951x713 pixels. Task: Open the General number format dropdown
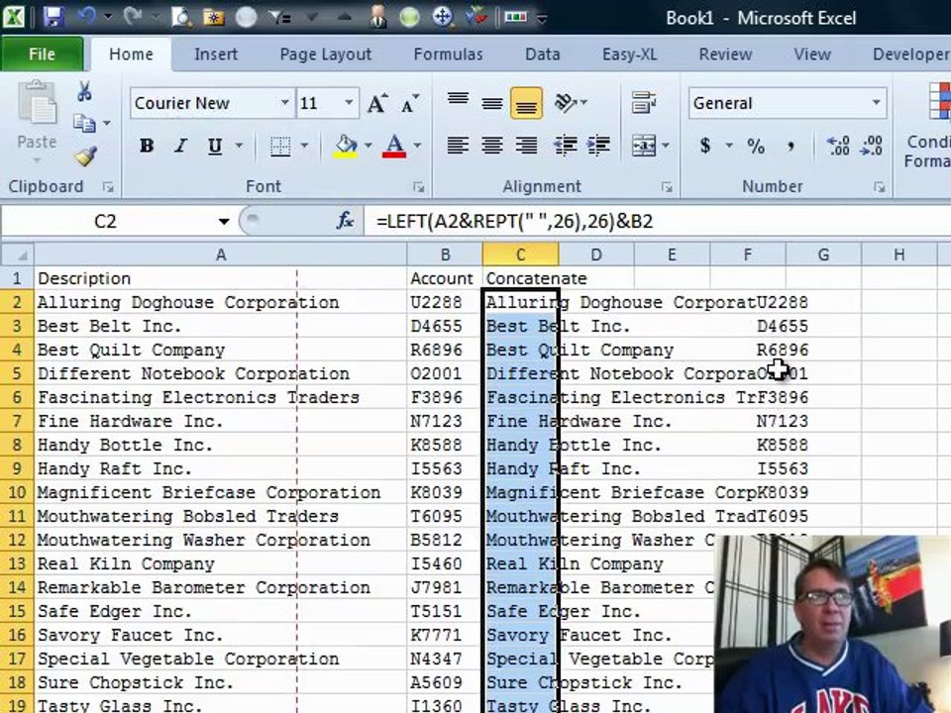coord(877,102)
